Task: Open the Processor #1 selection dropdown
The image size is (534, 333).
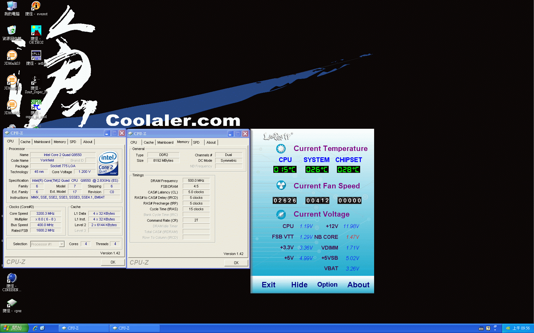Action: pos(62,244)
